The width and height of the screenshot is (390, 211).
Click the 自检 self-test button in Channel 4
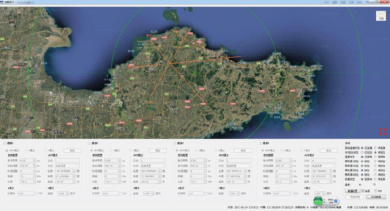coord(328,150)
